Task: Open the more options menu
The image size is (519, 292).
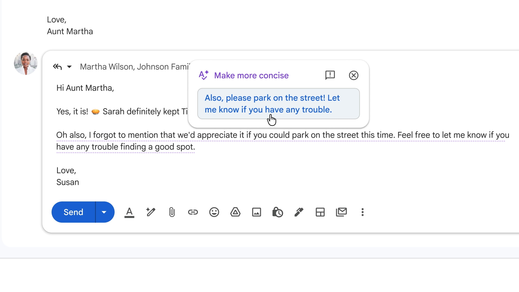Action: (x=362, y=212)
